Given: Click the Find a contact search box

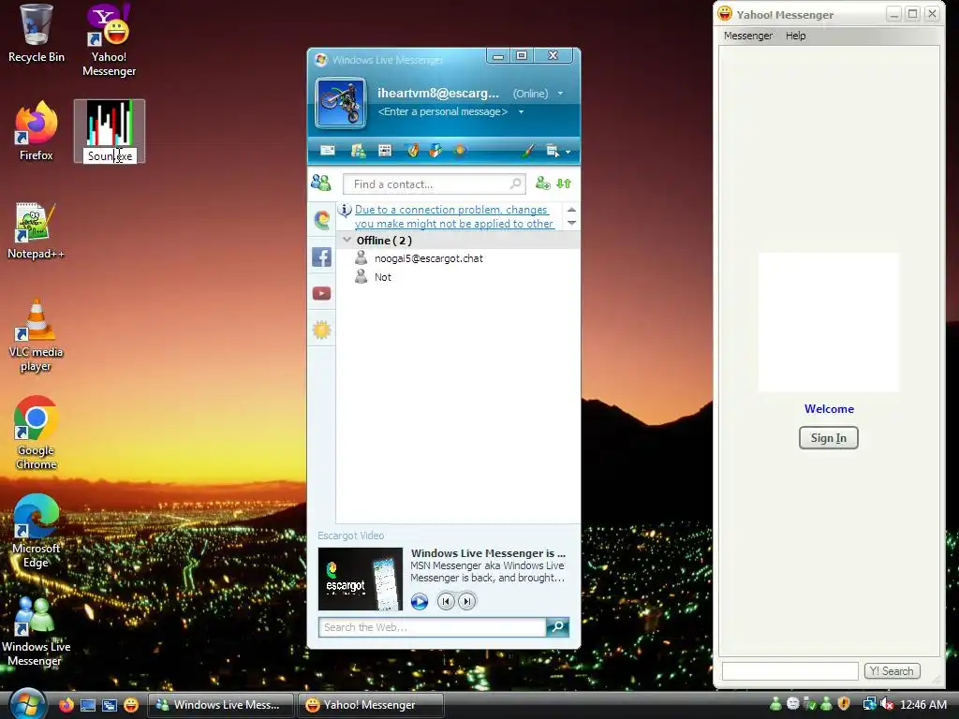Looking at the screenshot, I should pyautogui.click(x=435, y=184).
